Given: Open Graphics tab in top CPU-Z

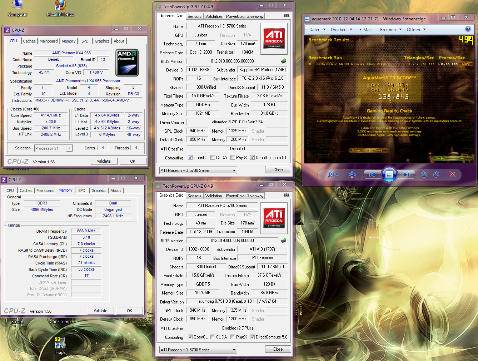Looking at the screenshot, I should point(102,41).
